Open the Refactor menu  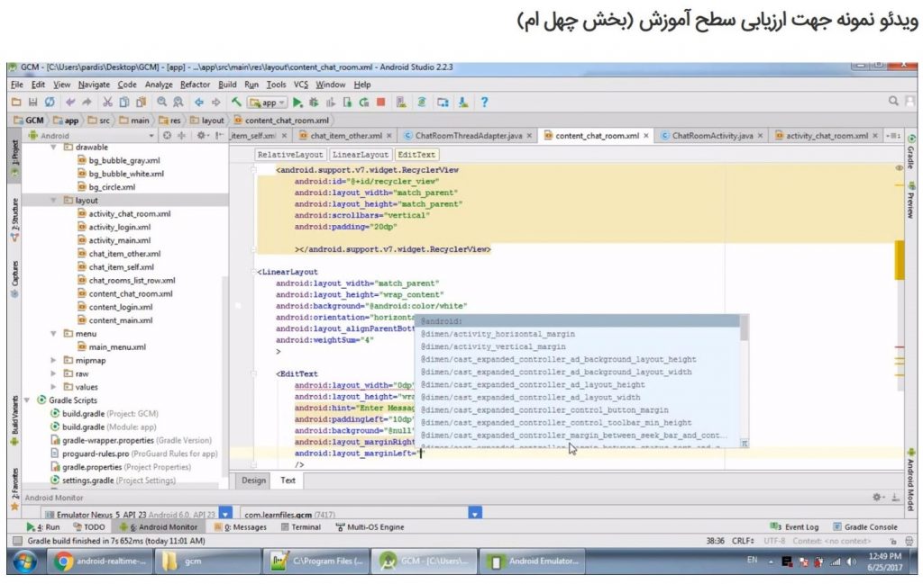(195, 85)
